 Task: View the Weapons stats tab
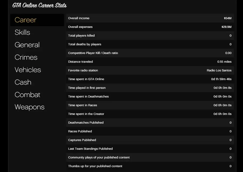click(29, 107)
